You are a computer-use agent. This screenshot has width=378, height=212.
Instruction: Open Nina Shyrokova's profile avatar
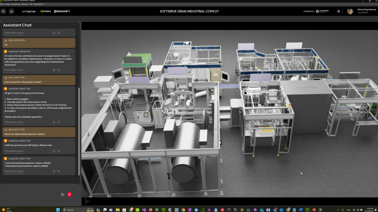tap(350, 11)
